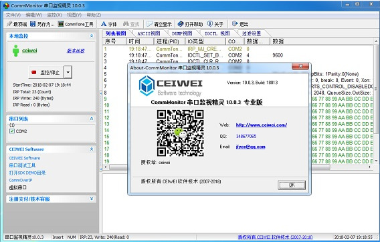Open CommTone工具 from the toolbar

tap(76, 24)
